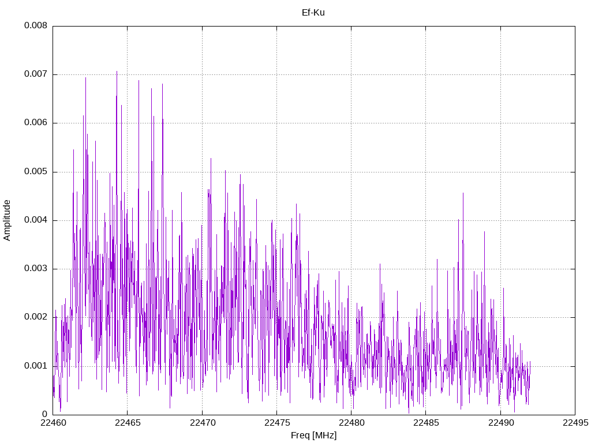Screen dimensions: 591x443
Task: Click the 0.001 y-axis tick label
Action: point(36,366)
